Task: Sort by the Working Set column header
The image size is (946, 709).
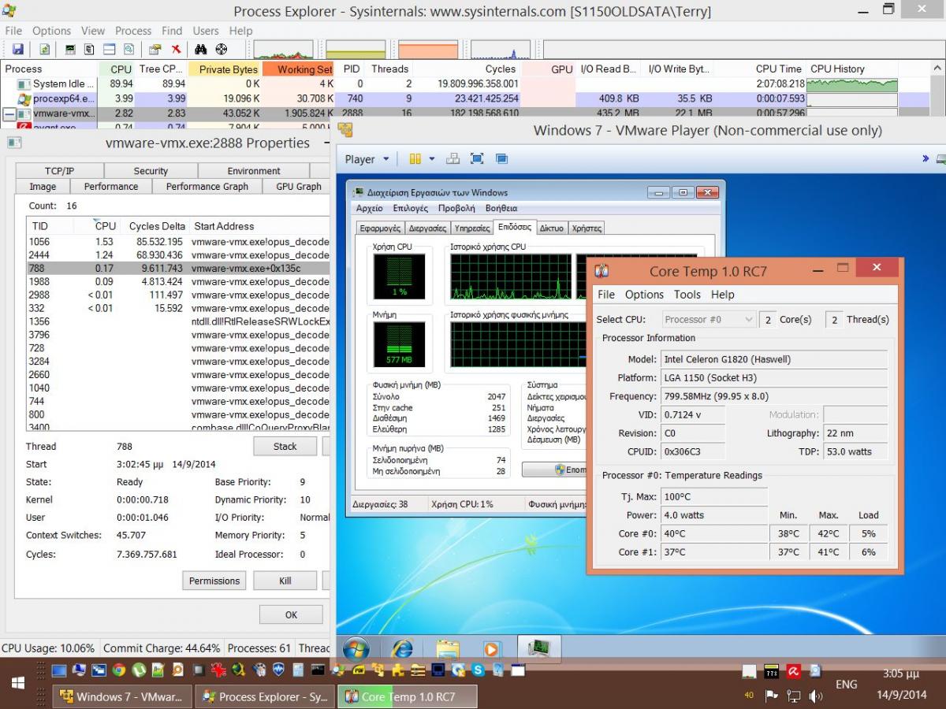Action: tap(298, 69)
